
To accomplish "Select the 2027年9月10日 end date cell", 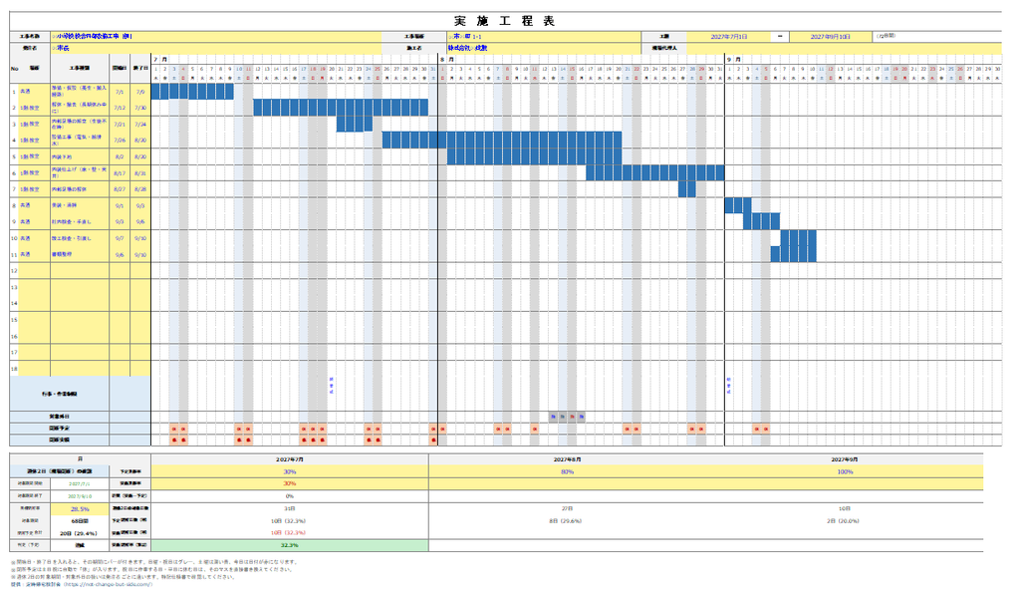I will pos(830,37).
